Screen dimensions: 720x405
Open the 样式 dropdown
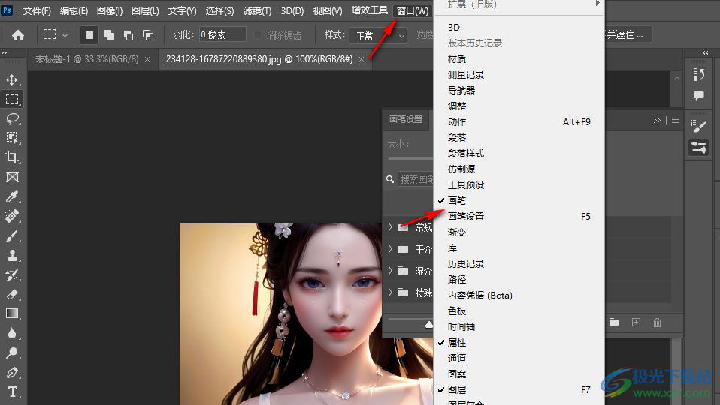[x=378, y=36]
